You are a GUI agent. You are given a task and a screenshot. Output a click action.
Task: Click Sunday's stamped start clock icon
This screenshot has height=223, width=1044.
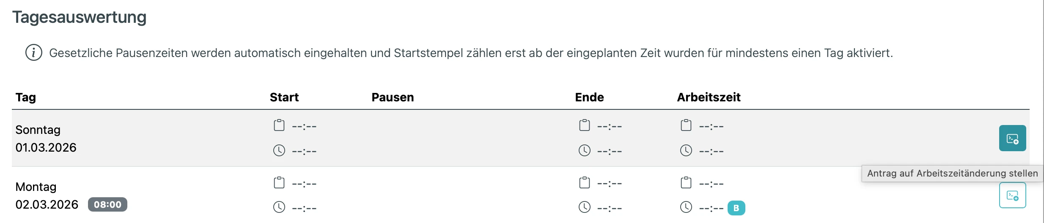pyautogui.click(x=279, y=150)
